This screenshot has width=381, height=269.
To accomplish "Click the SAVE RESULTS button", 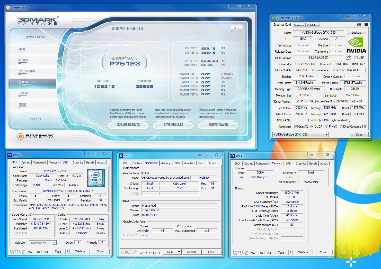I will click(173, 125).
